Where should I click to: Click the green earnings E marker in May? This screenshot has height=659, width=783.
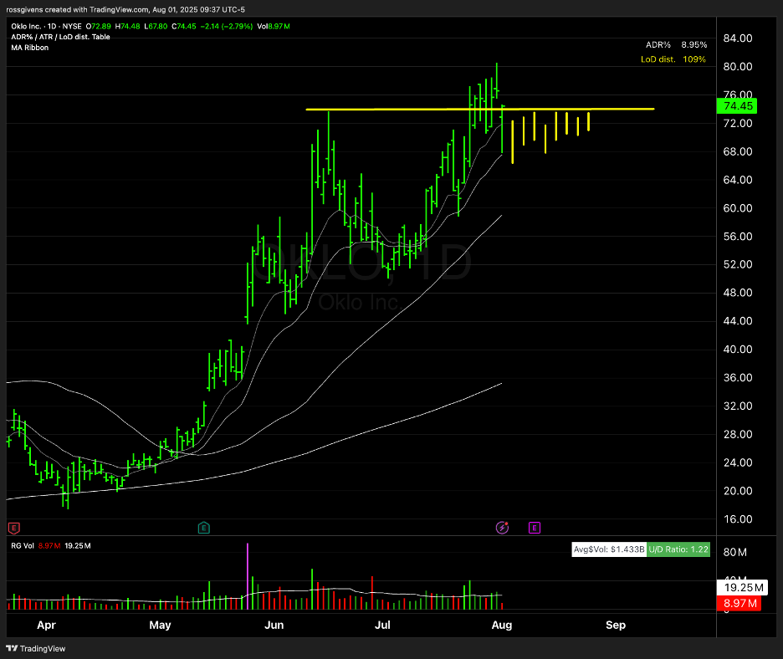click(x=203, y=528)
